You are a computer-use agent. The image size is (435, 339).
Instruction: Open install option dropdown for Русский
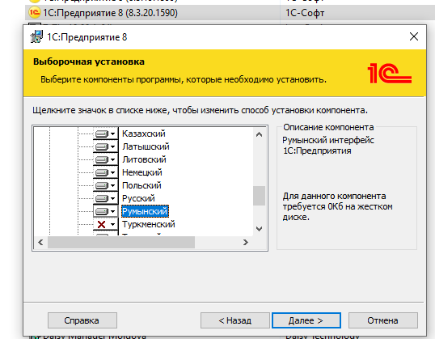(105, 198)
